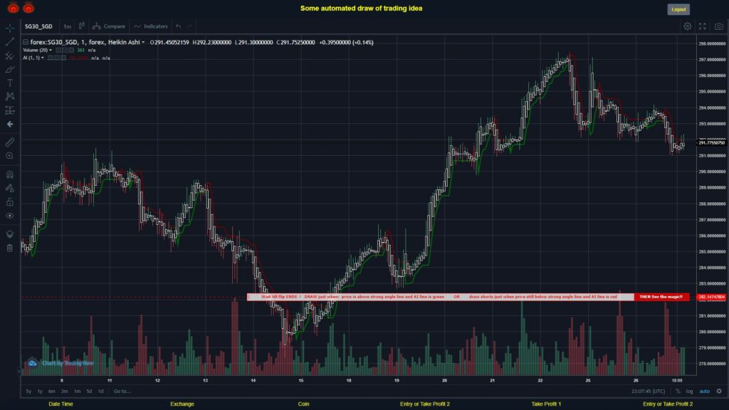Click the current price label 291.77
The height and width of the screenshot is (410, 729).
712,142
